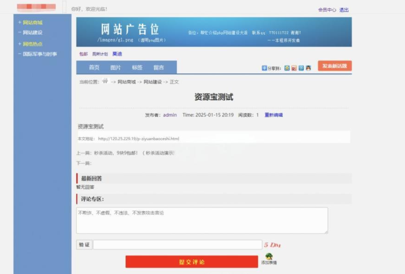Image resolution: width=405 pixels, height=274 pixels.
Task: Open more share options with the plus icon
Action: click(x=264, y=68)
